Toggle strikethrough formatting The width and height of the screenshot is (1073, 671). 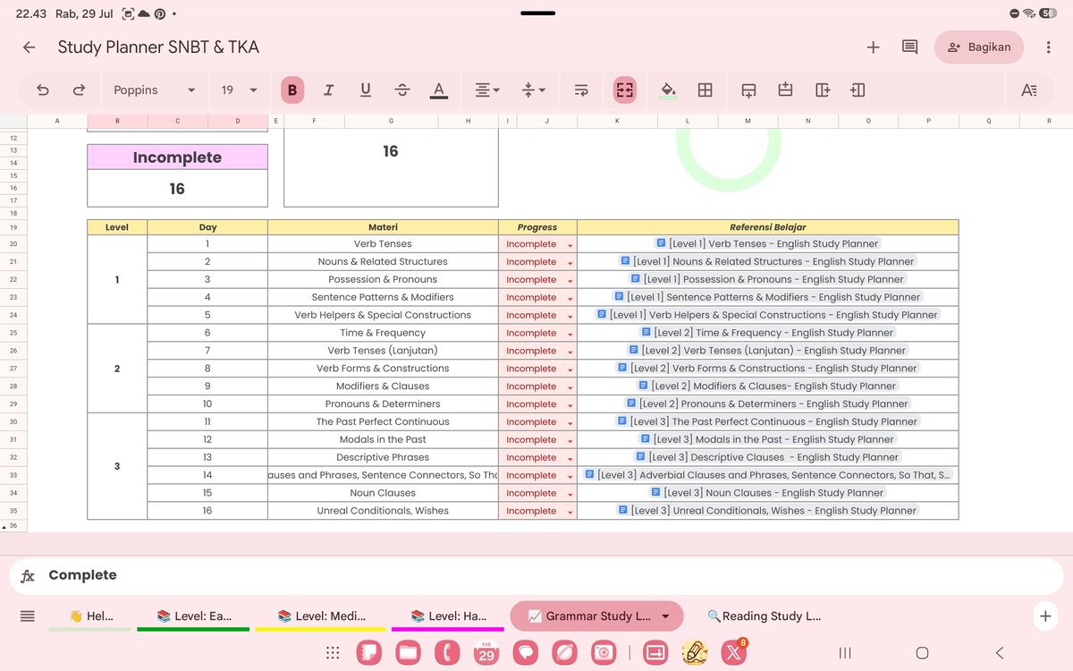[401, 89]
